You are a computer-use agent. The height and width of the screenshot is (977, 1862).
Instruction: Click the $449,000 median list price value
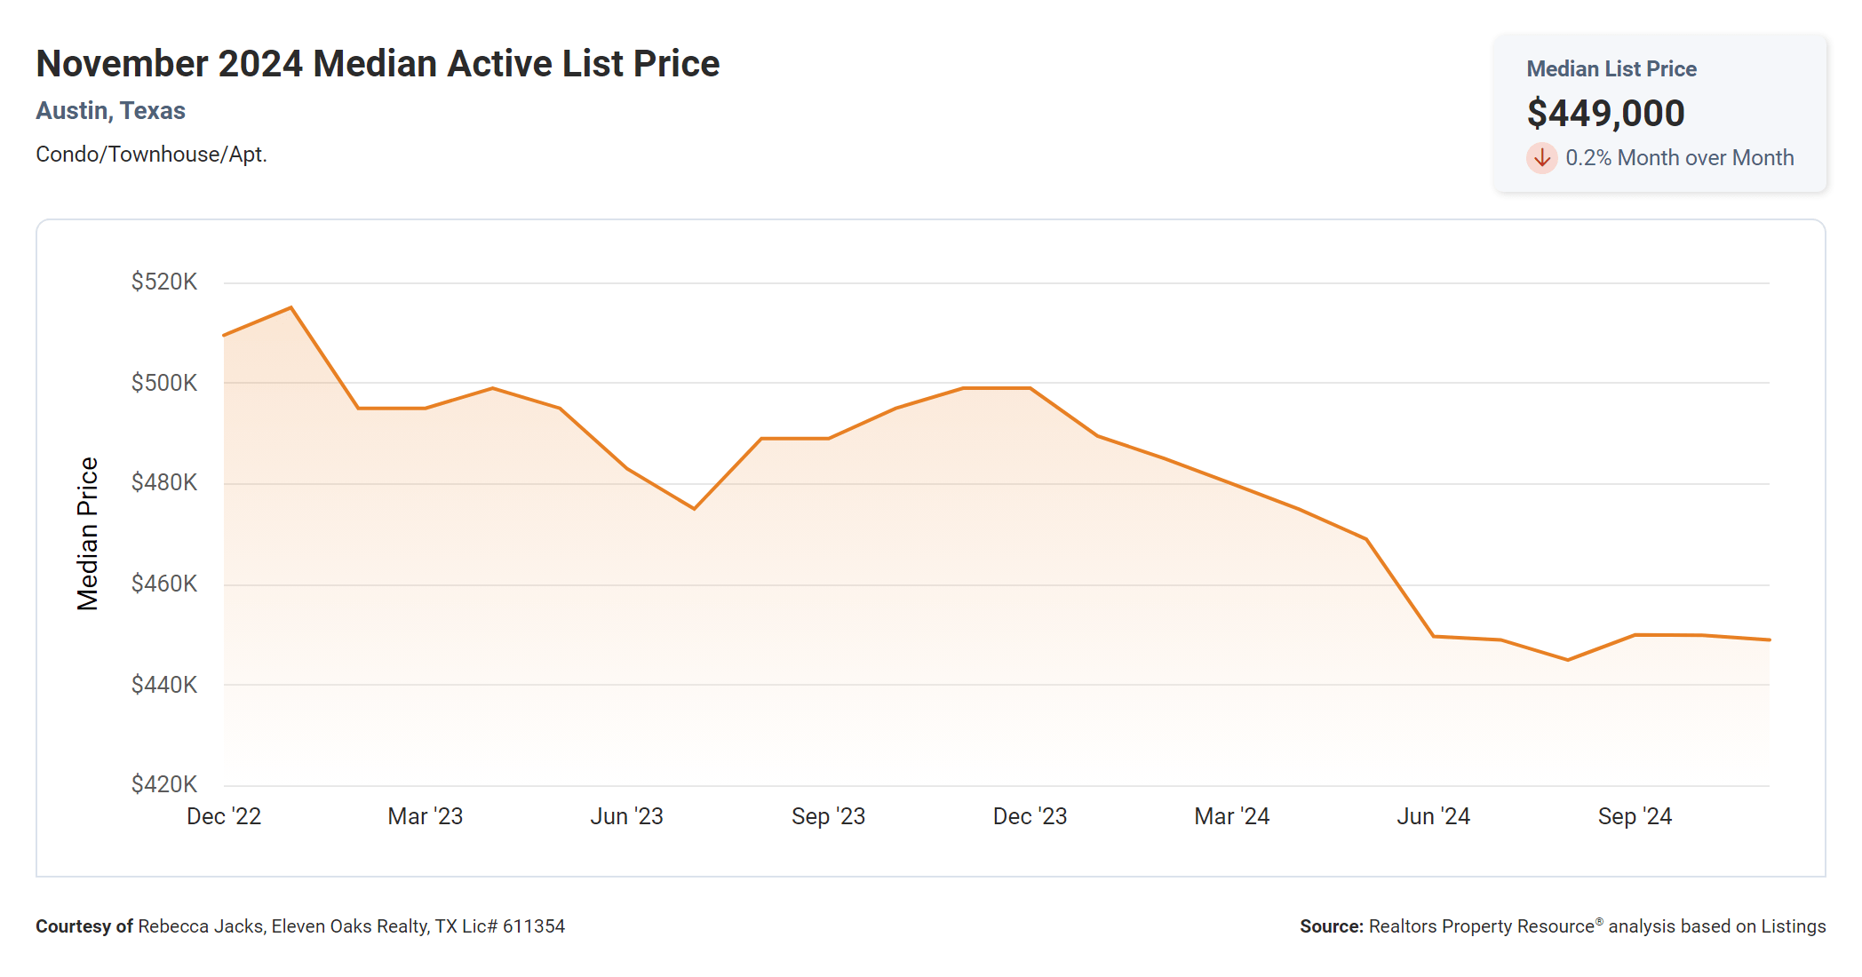1605,114
